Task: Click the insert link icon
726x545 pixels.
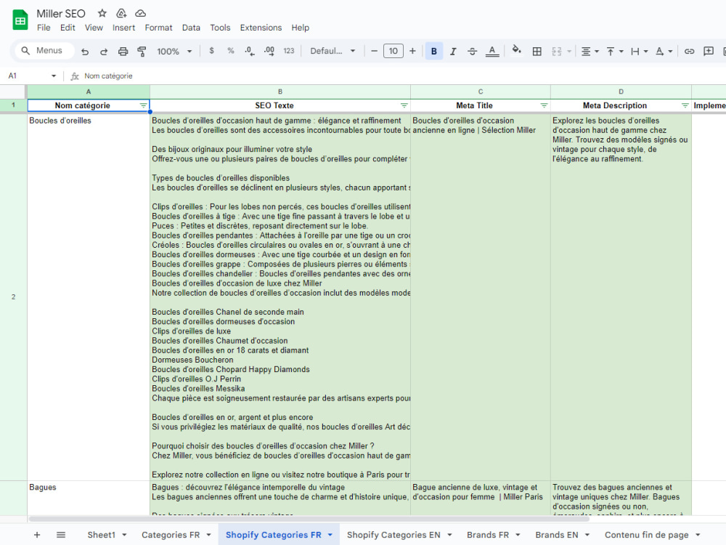Action: pyautogui.click(x=689, y=51)
